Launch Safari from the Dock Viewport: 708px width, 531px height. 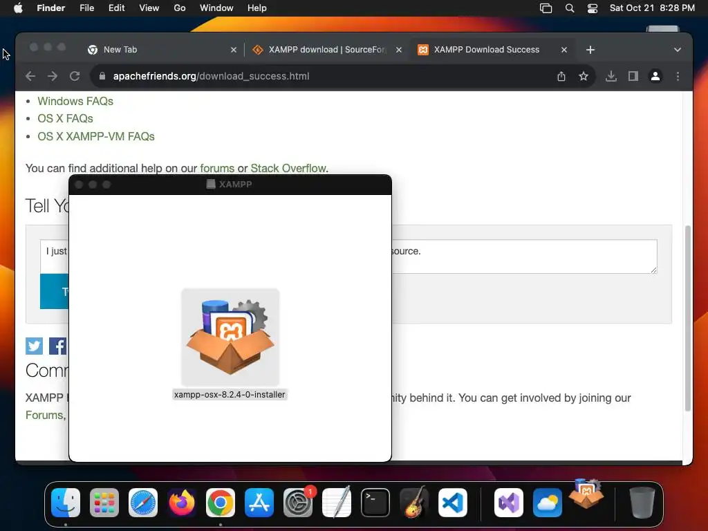click(x=143, y=503)
